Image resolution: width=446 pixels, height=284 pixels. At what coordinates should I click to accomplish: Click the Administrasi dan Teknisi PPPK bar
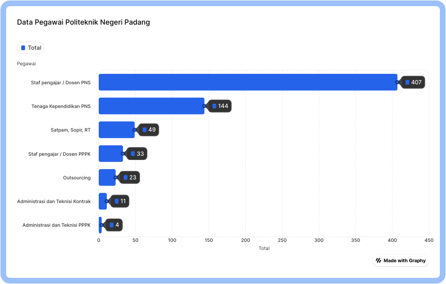[100, 225]
